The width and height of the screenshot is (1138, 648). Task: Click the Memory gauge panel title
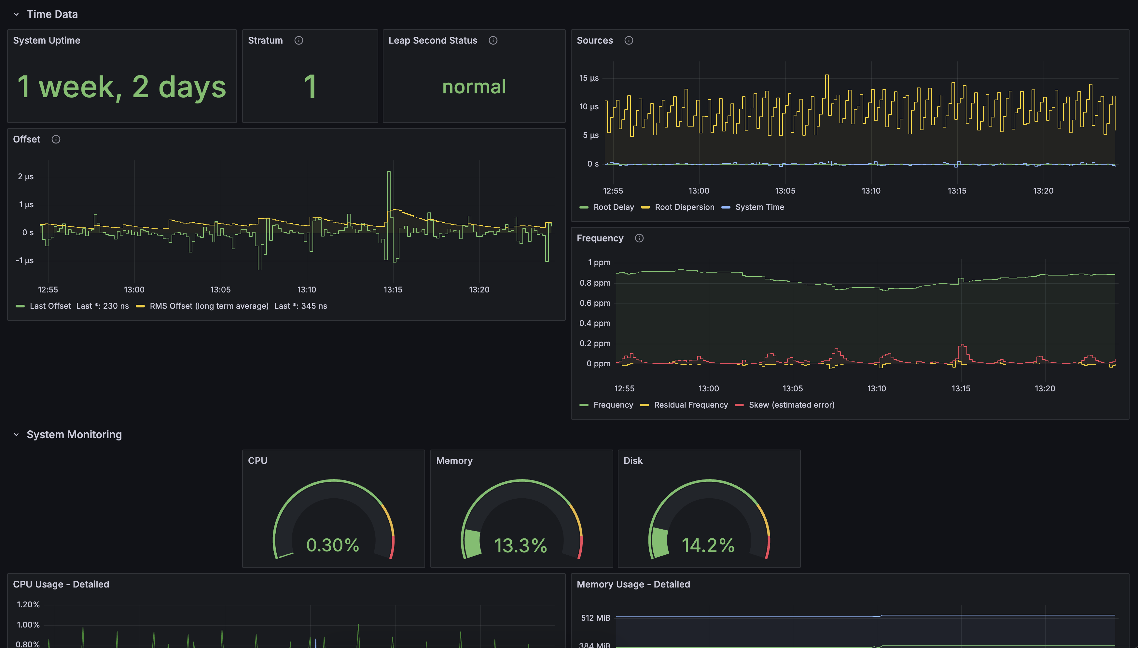(454, 461)
